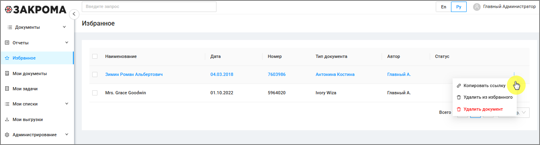This screenshot has height=145, width=540.
Task: Click red trash icon beside Удалить документ
Action: coord(459,109)
